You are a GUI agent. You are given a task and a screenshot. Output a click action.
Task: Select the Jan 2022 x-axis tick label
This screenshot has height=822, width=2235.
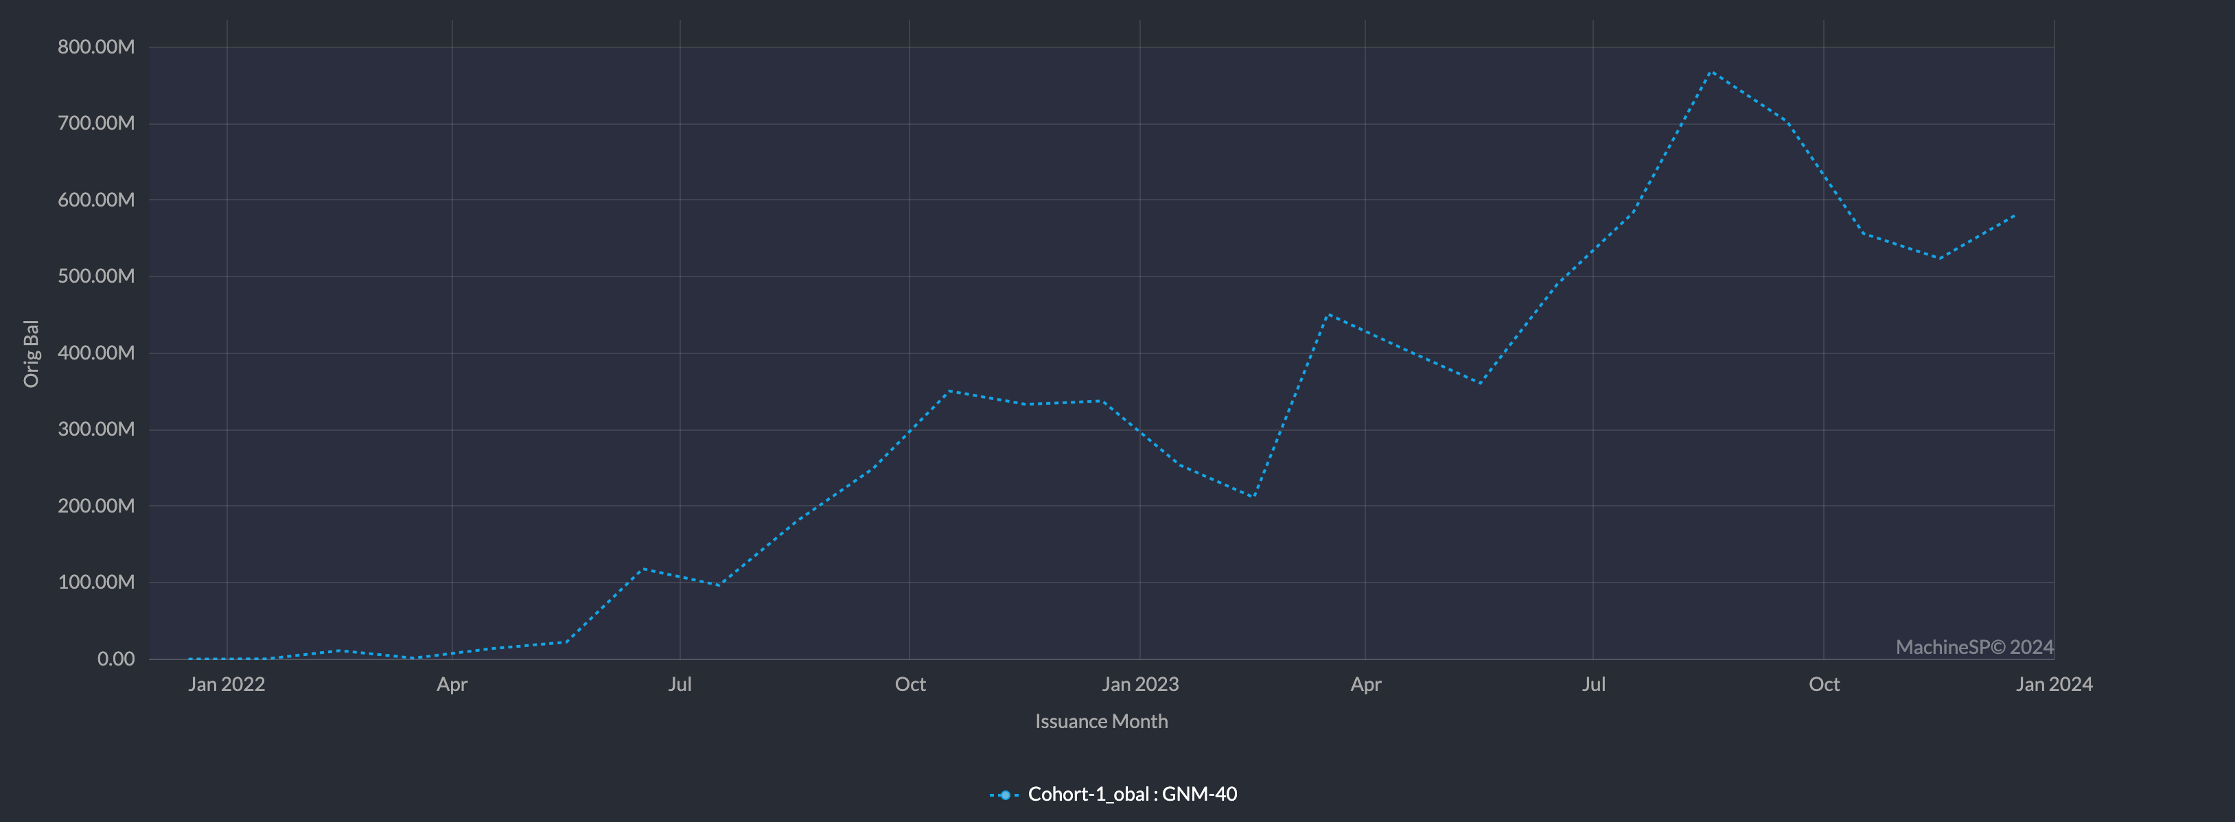(226, 684)
